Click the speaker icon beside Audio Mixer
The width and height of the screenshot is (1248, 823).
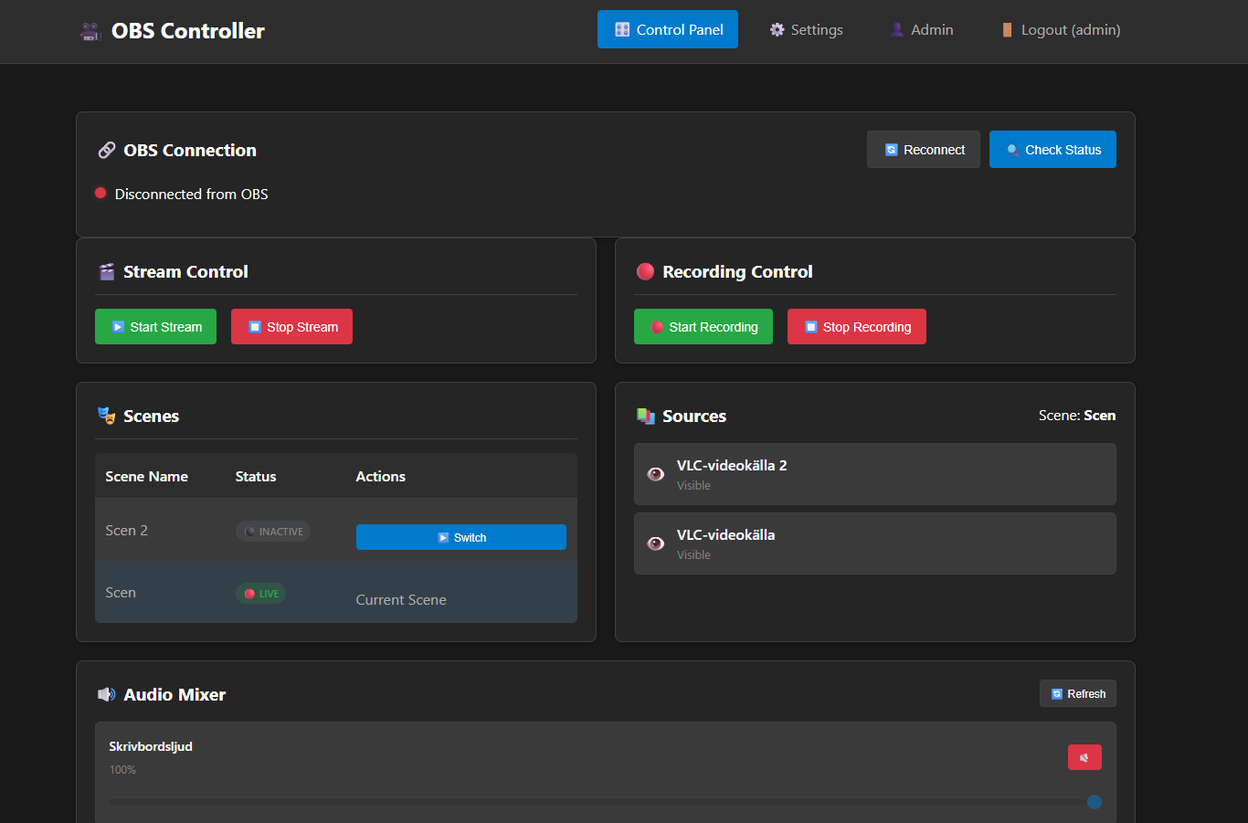(107, 694)
